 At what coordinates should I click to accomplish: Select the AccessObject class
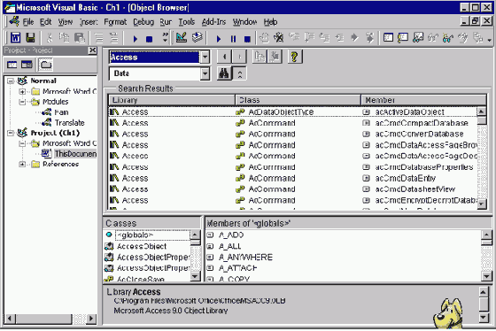[142, 246]
